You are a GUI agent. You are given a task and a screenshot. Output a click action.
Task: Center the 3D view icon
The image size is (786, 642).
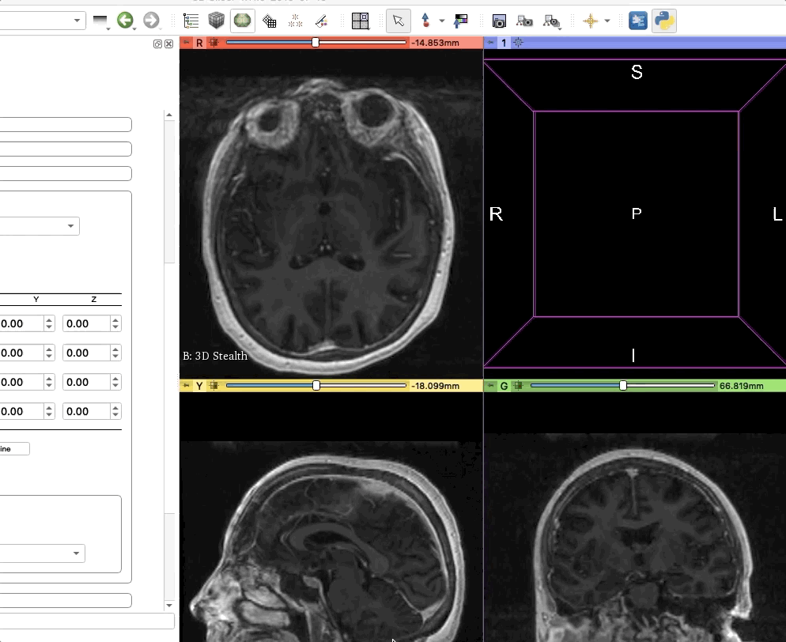pyautogui.click(x=518, y=43)
